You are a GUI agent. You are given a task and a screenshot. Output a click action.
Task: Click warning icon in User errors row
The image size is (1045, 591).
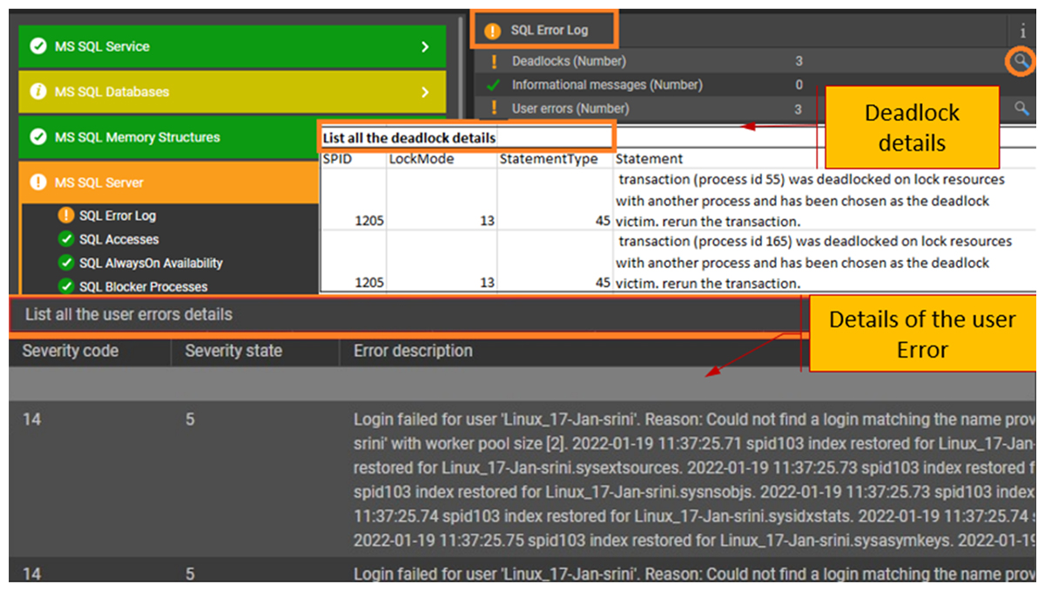click(494, 109)
